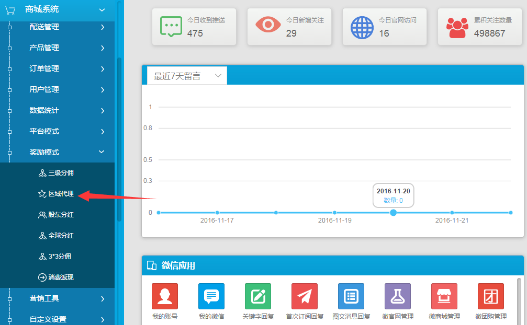
Task: Collapse the 奖励模式 submenu
Action: click(x=102, y=152)
